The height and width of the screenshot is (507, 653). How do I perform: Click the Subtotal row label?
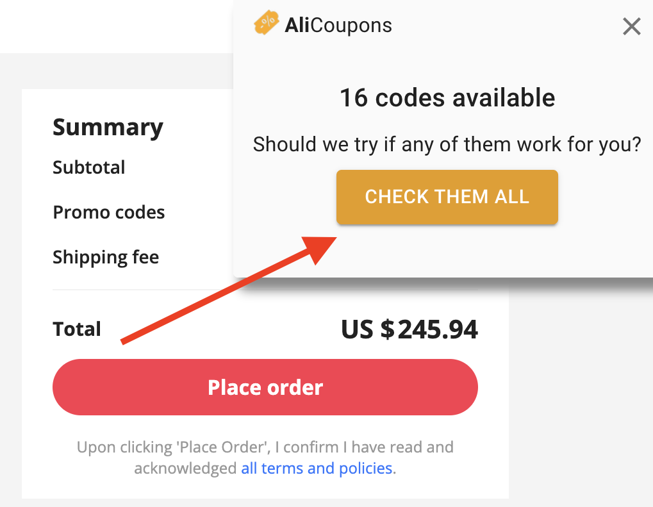point(88,167)
